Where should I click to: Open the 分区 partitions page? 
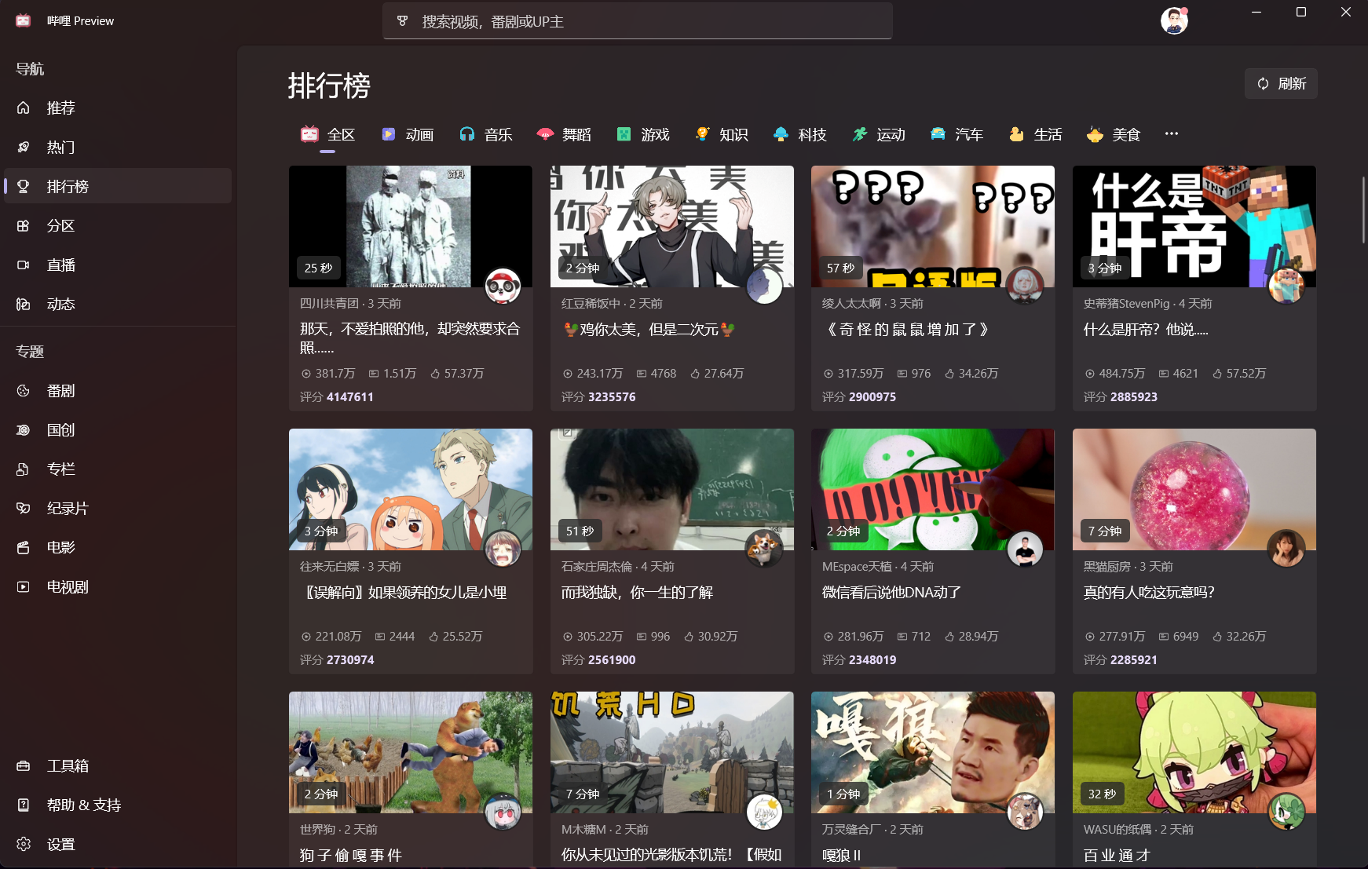[x=61, y=225]
